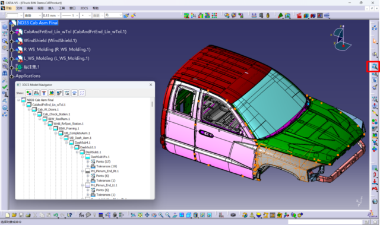Click the green check update icon

point(5,87)
